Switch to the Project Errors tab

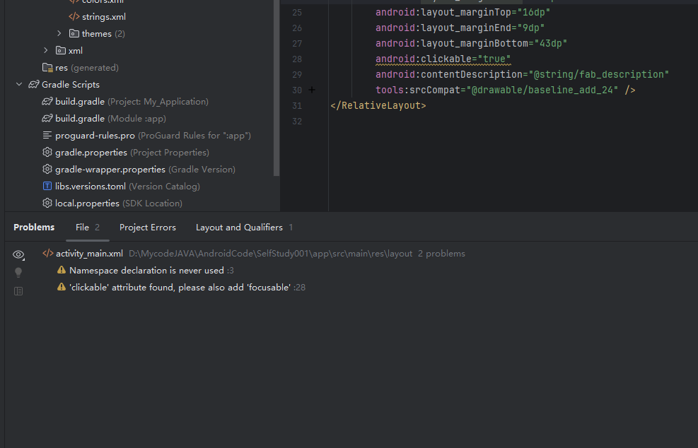[x=147, y=228]
